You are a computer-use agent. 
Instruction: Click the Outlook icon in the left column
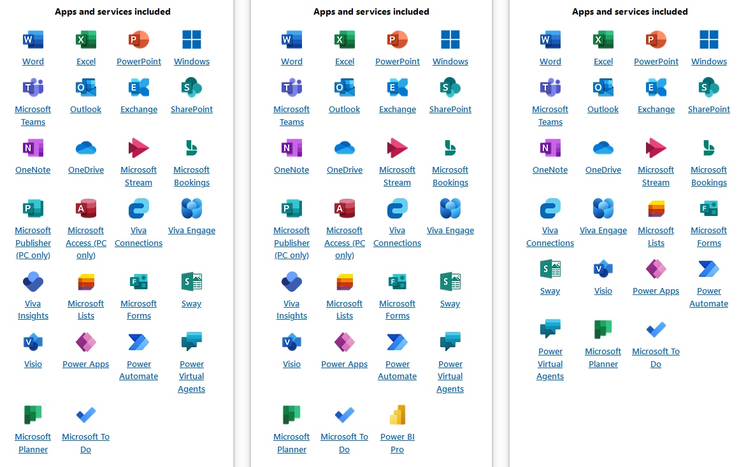(x=86, y=88)
